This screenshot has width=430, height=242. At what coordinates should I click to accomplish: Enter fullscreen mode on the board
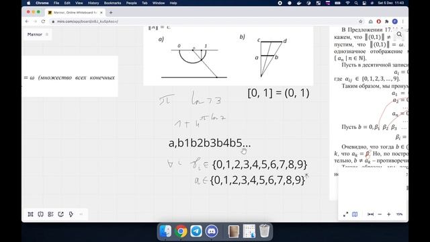pyautogui.click(x=345, y=214)
